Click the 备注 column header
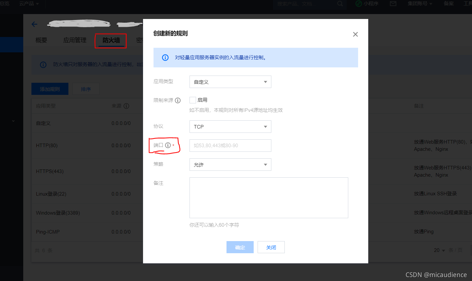The image size is (472, 281). click(x=419, y=106)
